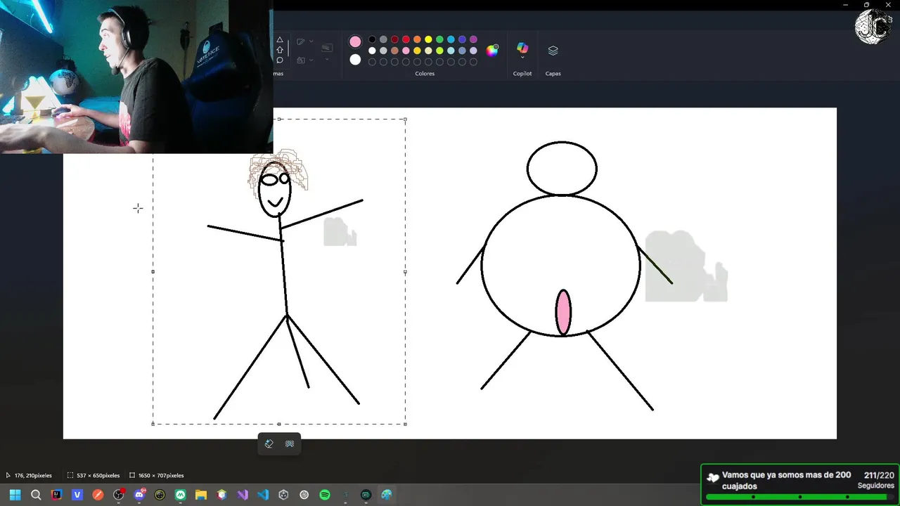Open Windows taskbar search
The width and height of the screenshot is (900, 506).
point(36,495)
